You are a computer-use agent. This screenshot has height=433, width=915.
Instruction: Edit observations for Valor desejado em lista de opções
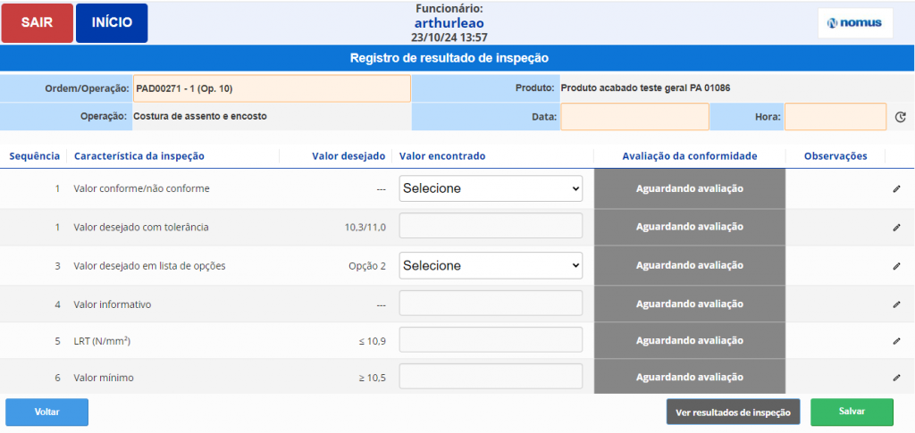coord(896,266)
